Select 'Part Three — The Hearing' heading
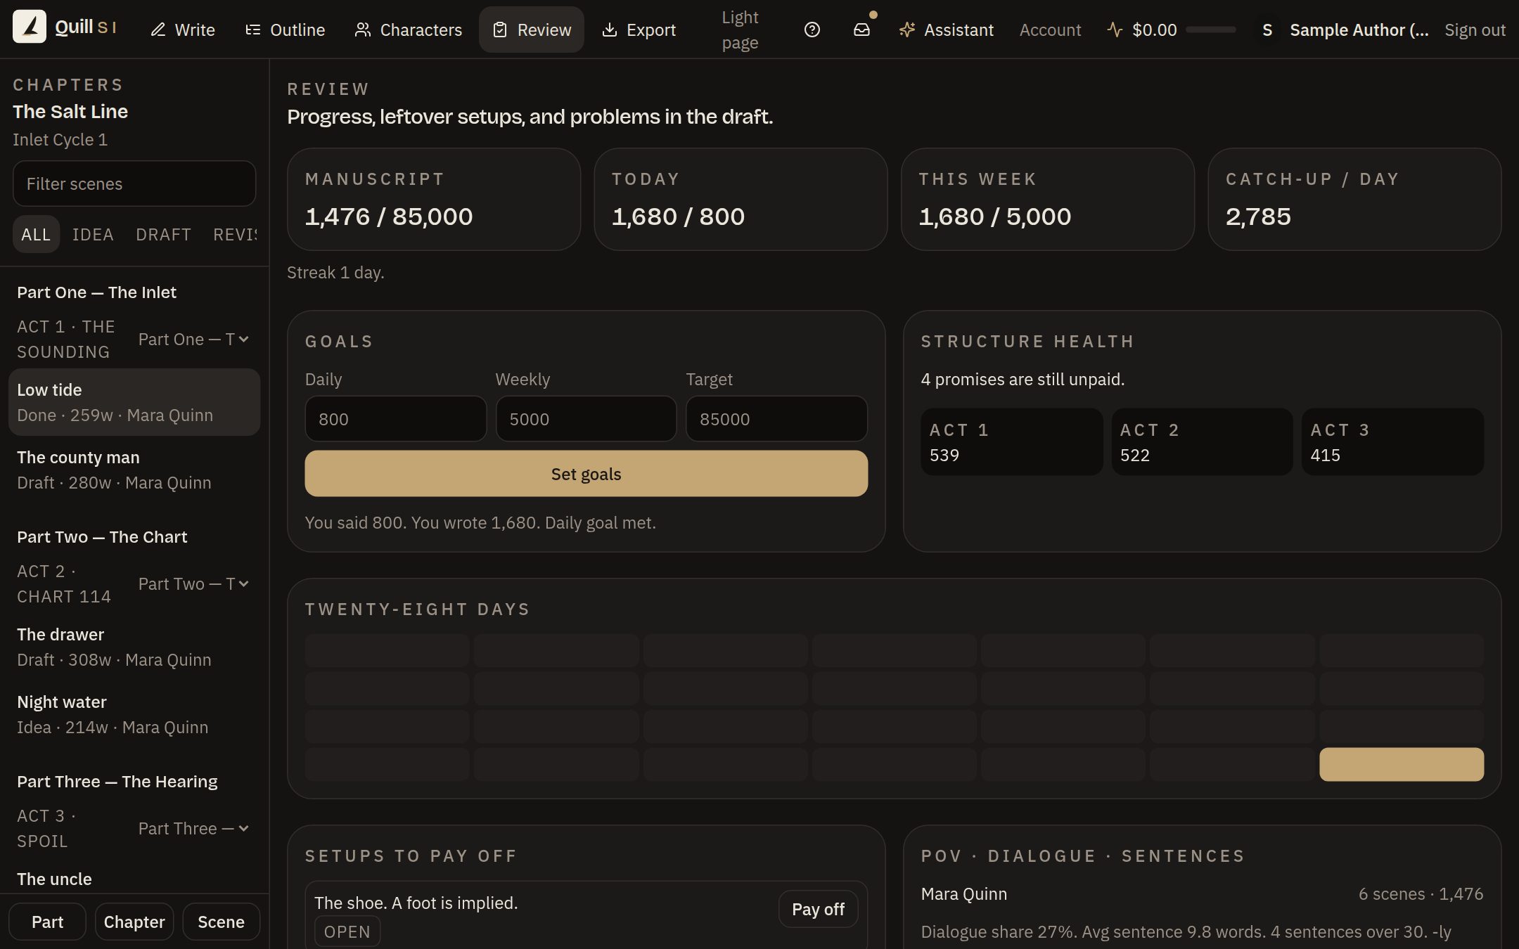Screen dimensions: 1519x949 pos(117,782)
